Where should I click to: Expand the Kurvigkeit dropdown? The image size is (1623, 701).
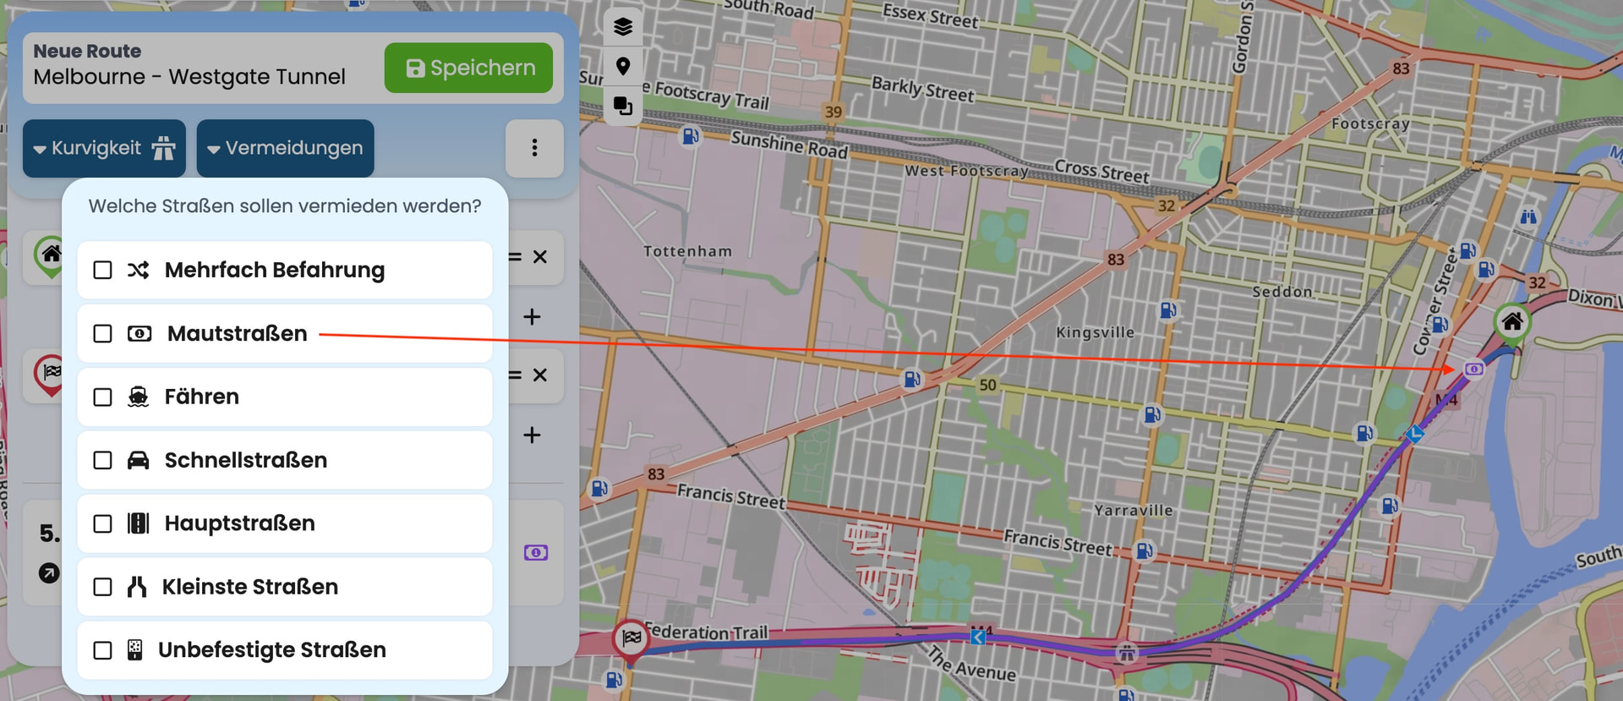click(x=104, y=148)
